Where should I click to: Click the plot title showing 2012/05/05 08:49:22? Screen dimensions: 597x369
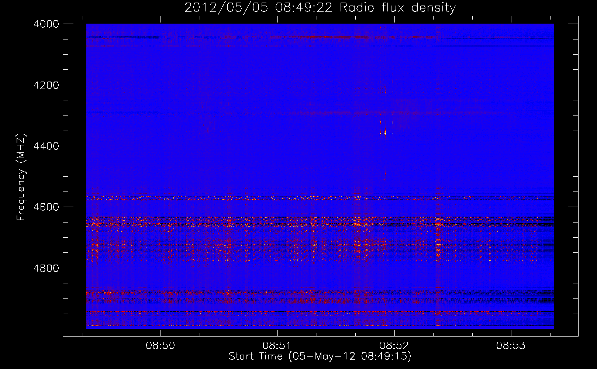pos(320,8)
